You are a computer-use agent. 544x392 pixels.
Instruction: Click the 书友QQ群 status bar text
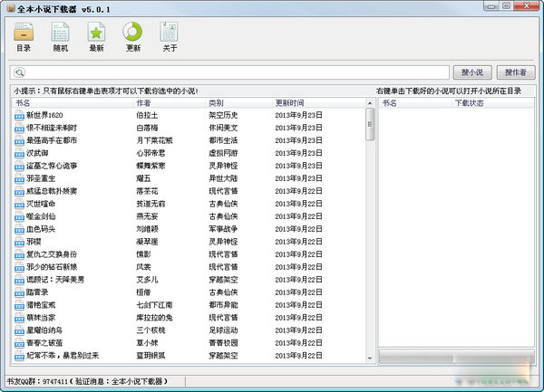point(87,382)
